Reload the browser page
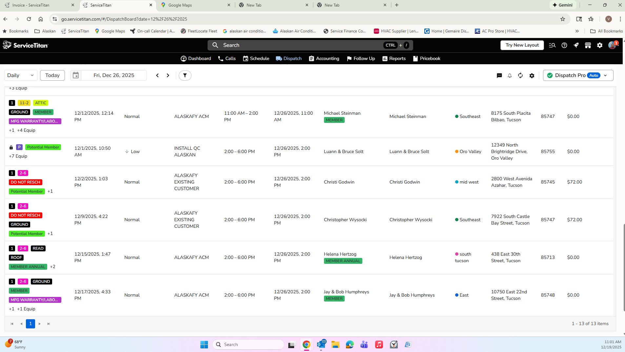The width and height of the screenshot is (625, 352). point(29,19)
